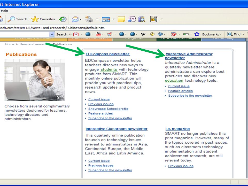Expand the YouTube icon dropdown arrow
This screenshot has height=186, width=248.
click(103, 34)
